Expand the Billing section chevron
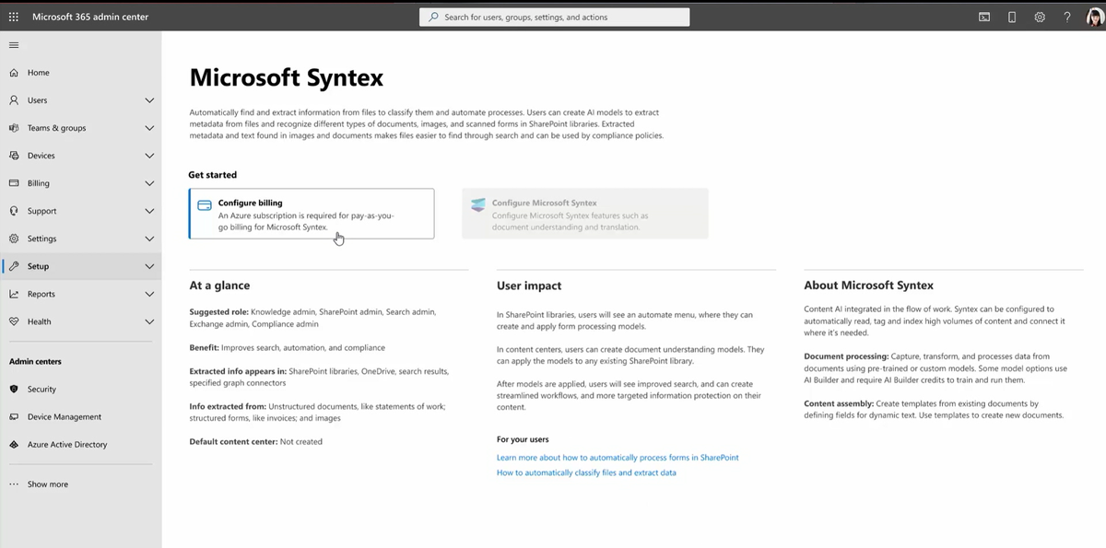Image resolution: width=1106 pixels, height=548 pixels. click(149, 183)
